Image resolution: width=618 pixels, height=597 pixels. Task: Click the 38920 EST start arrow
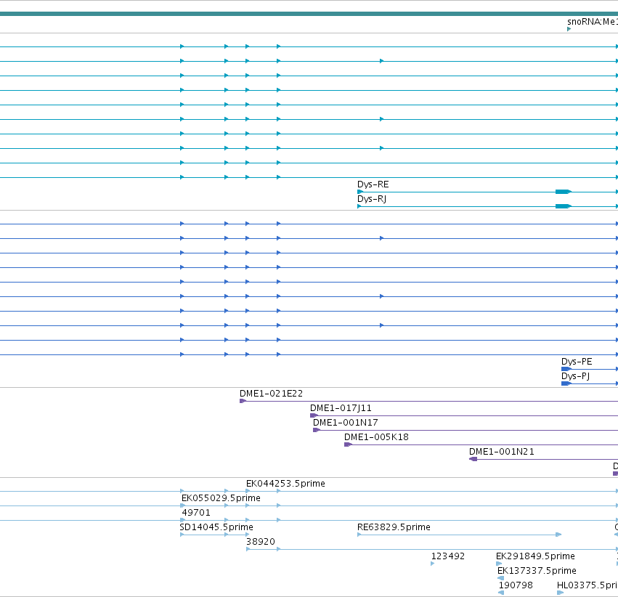point(248,550)
